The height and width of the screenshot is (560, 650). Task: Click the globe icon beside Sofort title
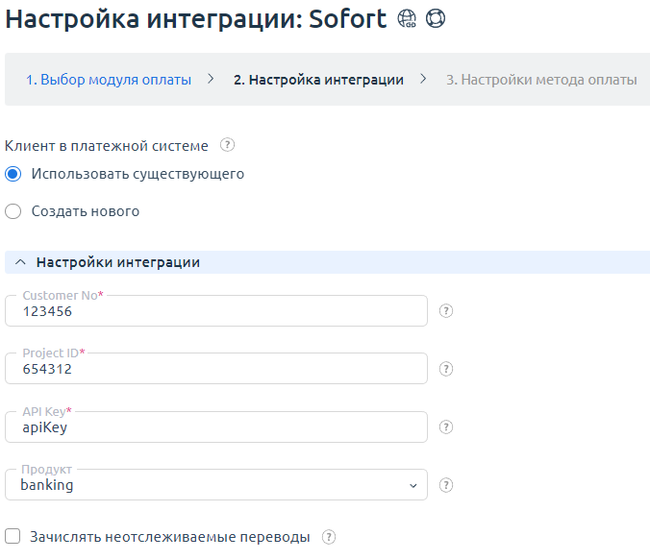point(407,19)
